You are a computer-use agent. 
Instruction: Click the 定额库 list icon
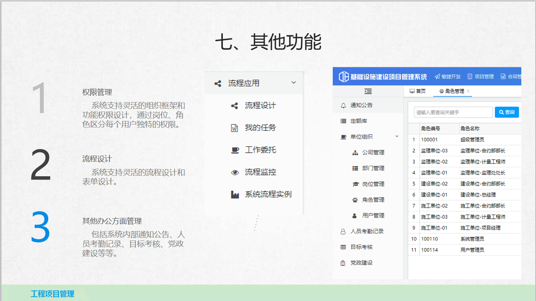tap(343, 121)
